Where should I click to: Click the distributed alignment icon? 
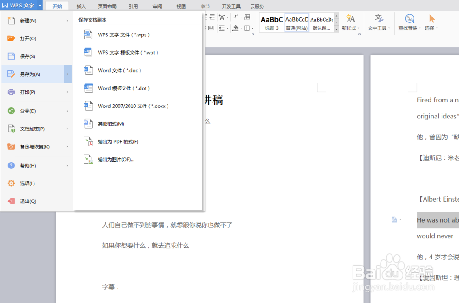pos(212,28)
